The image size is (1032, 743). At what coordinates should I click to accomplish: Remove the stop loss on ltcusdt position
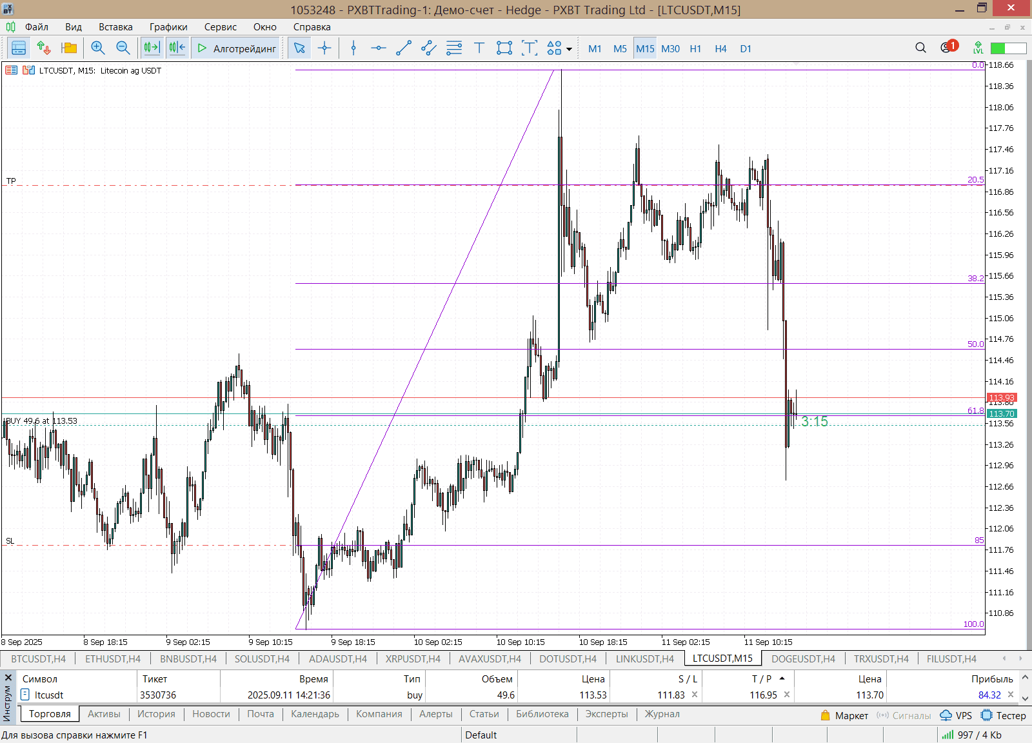click(695, 695)
